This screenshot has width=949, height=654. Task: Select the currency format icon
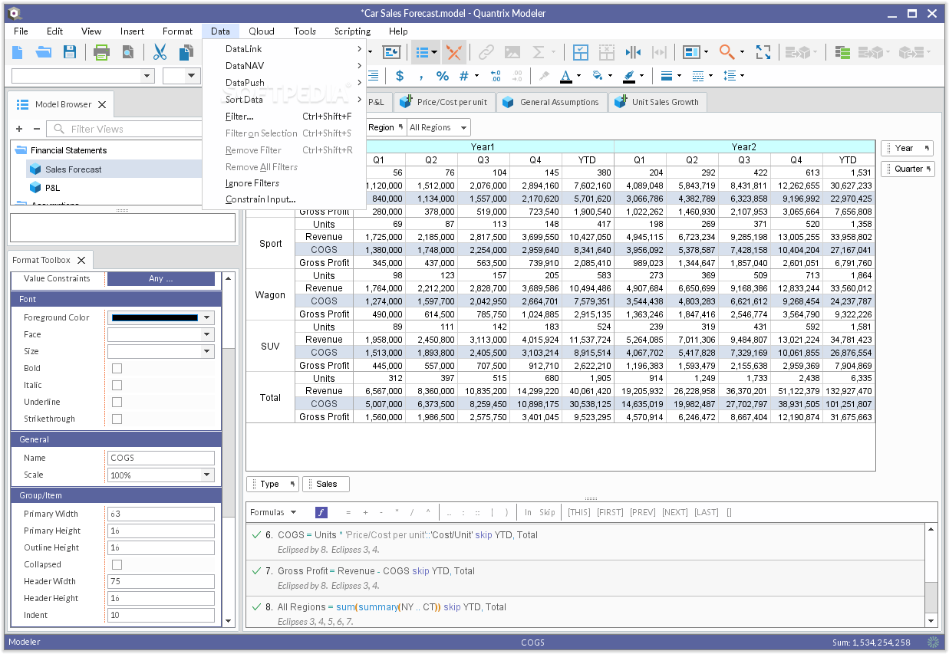(400, 76)
